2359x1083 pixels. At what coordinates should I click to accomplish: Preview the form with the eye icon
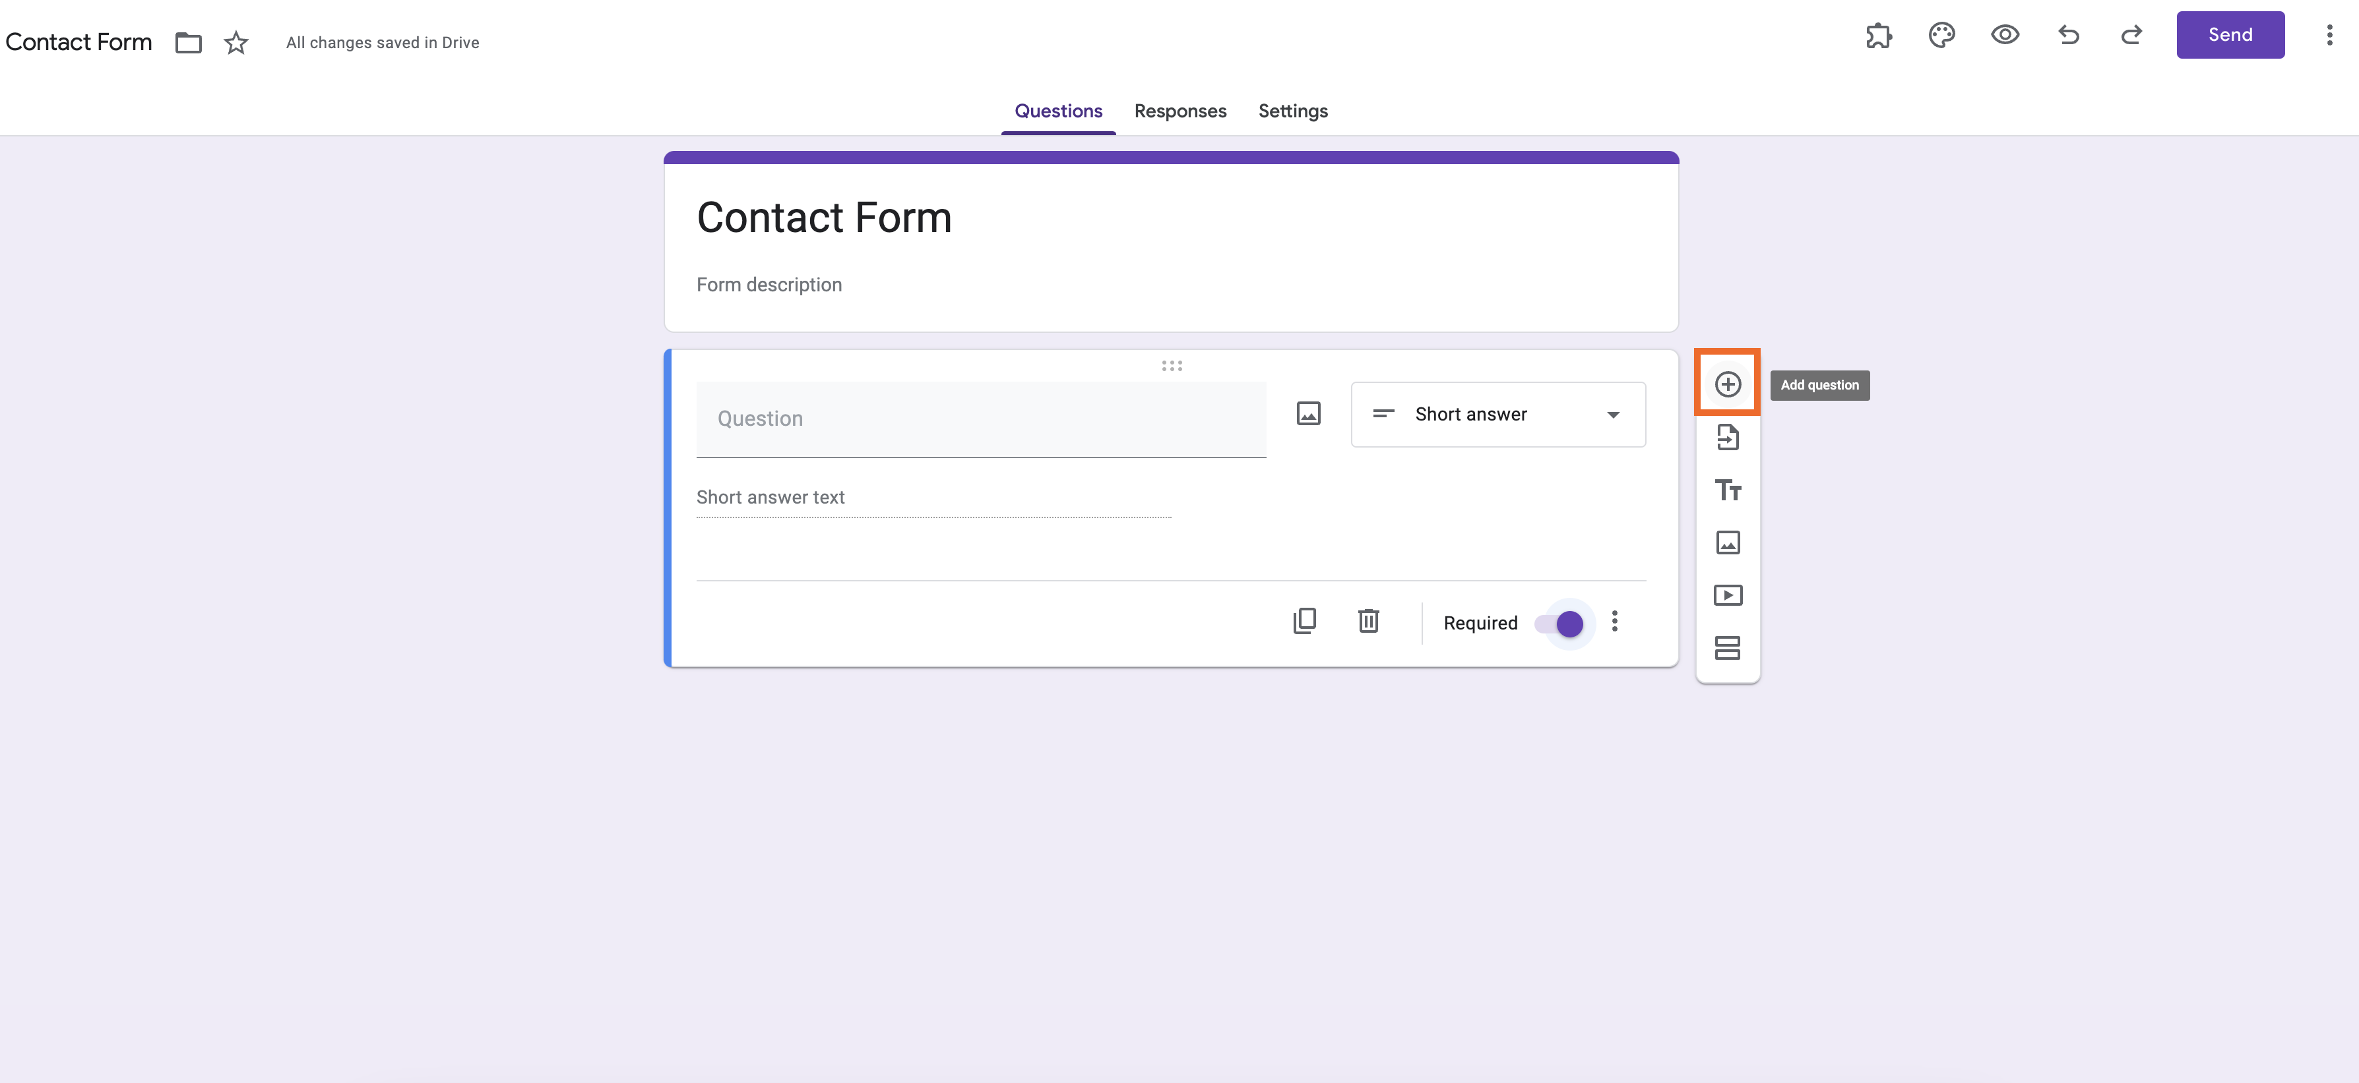pos(2005,35)
